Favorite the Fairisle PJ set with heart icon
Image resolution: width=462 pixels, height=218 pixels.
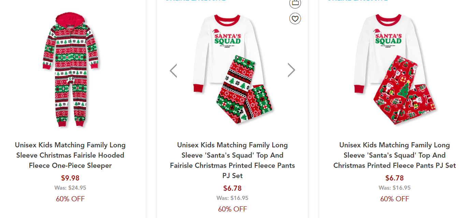click(295, 18)
